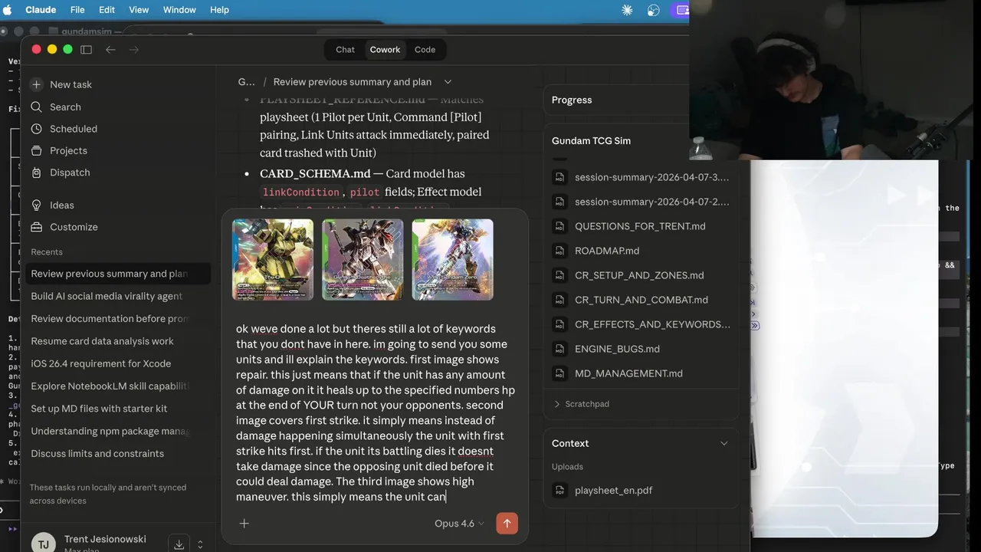This screenshot has height=552, width=981.
Task: Open recent Resume card data analysis work
Action: pos(116,341)
